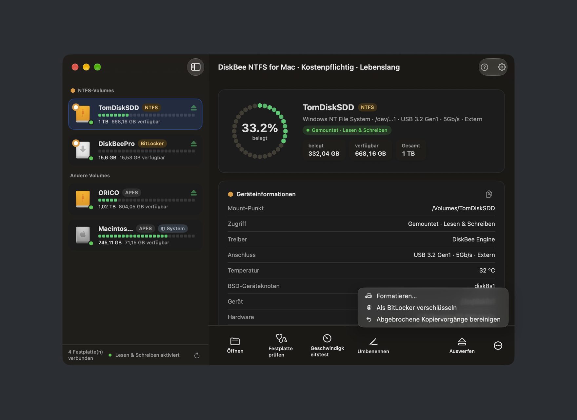Click the Macintosh volume usage bar

147,236
